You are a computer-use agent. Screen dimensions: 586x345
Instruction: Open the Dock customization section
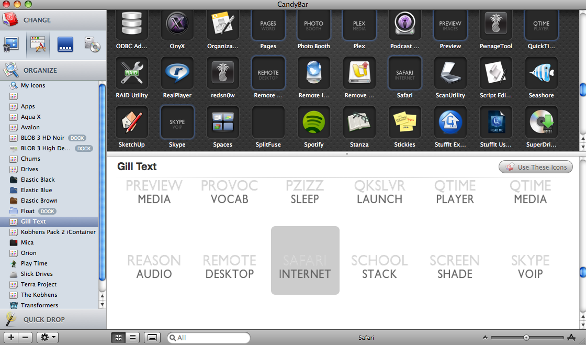point(65,45)
